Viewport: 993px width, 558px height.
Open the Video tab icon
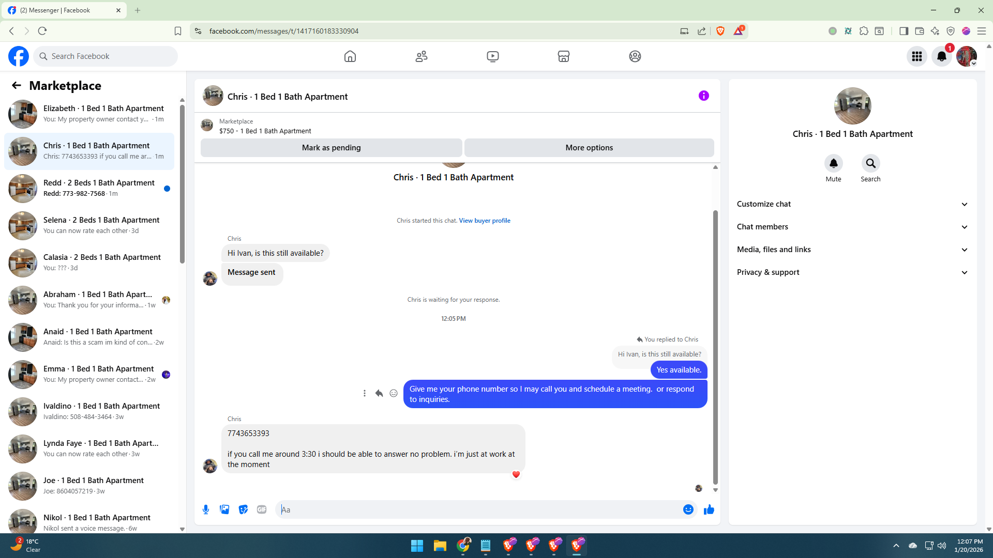click(493, 56)
